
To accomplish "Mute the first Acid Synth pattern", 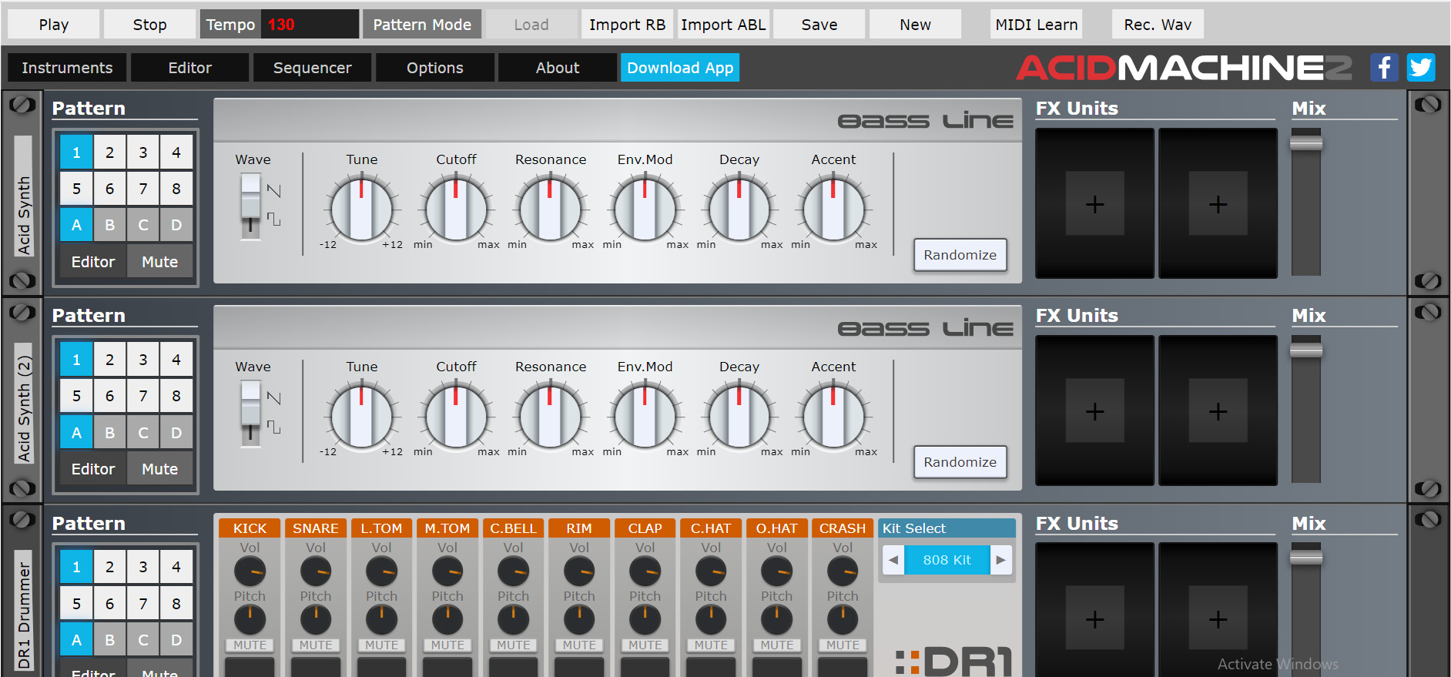I will [x=160, y=262].
